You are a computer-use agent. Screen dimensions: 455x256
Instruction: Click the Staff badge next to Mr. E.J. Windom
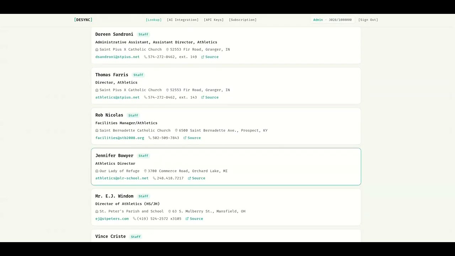click(x=143, y=196)
